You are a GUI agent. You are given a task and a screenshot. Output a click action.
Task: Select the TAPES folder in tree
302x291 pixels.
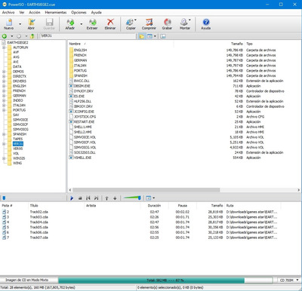pyautogui.click(x=17, y=139)
